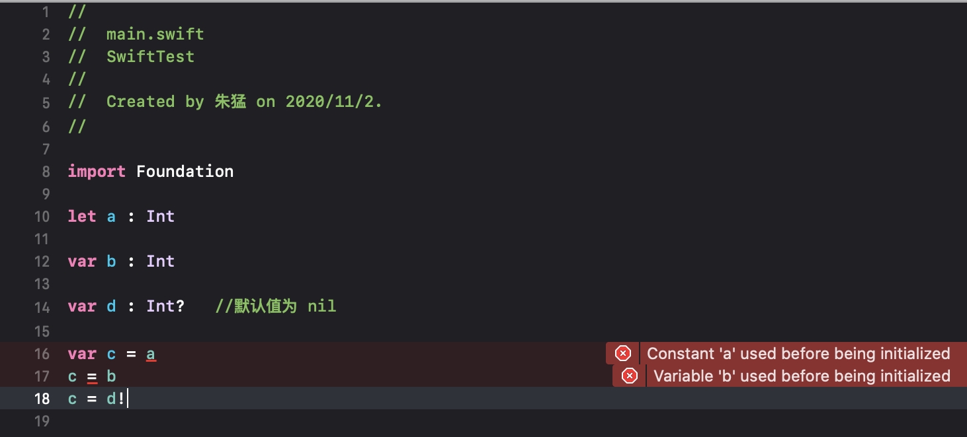Click line number 8 in the gutter

46,172
